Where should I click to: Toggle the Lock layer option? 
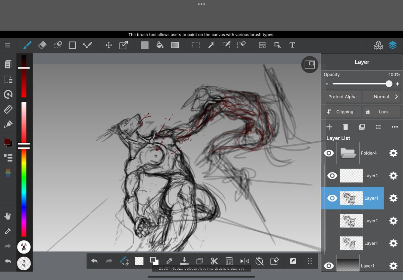tap(382, 112)
